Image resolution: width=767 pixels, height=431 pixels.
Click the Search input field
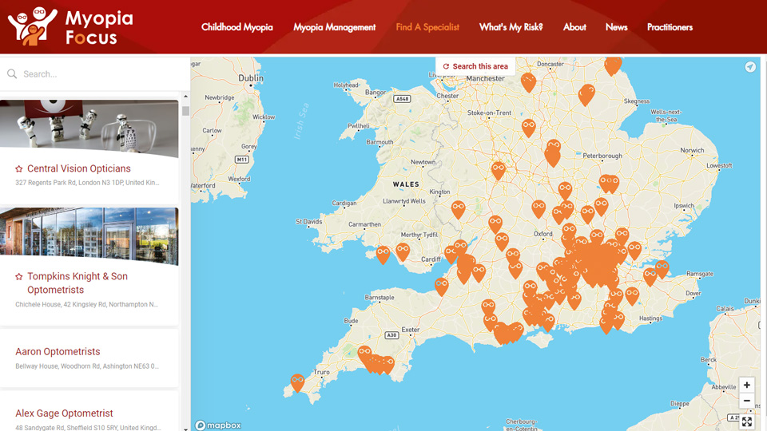click(x=95, y=74)
